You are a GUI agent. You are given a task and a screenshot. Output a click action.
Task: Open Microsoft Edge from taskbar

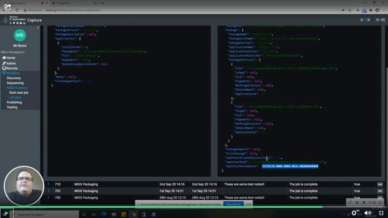point(104,214)
